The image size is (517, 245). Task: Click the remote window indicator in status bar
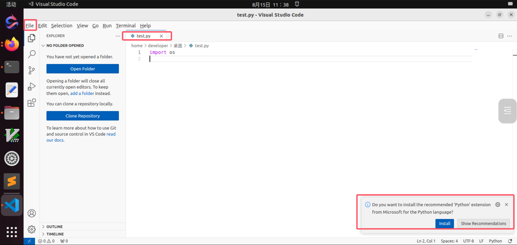(29, 241)
